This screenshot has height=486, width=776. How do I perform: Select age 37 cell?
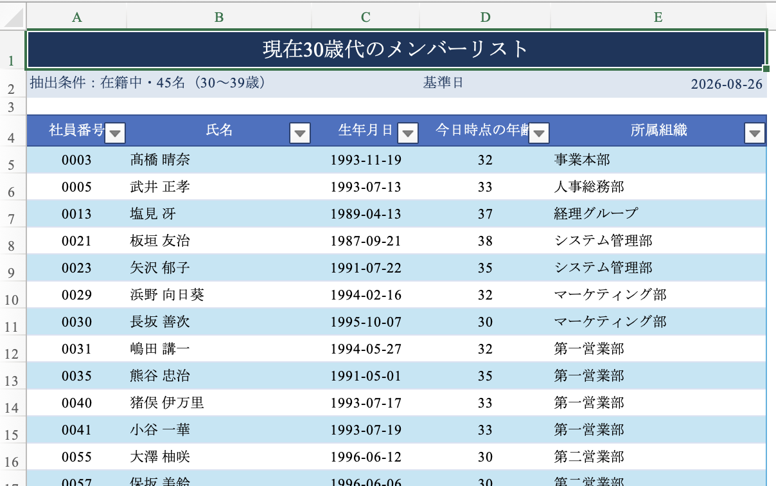485,213
